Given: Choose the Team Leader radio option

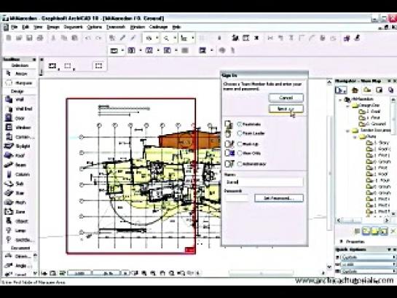Looking at the screenshot, I should pos(240,133).
